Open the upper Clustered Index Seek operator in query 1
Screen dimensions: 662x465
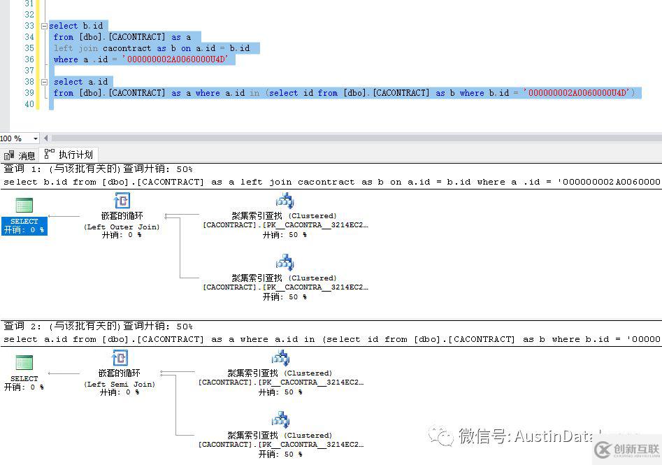click(284, 200)
